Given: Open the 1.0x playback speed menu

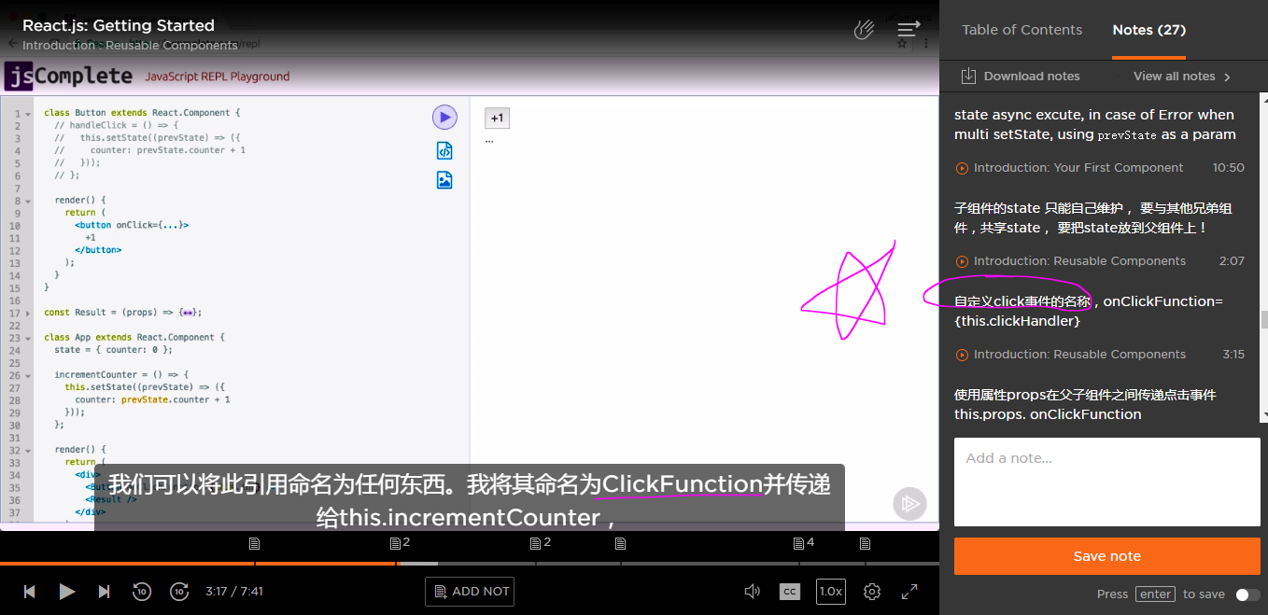Looking at the screenshot, I should [x=830, y=591].
